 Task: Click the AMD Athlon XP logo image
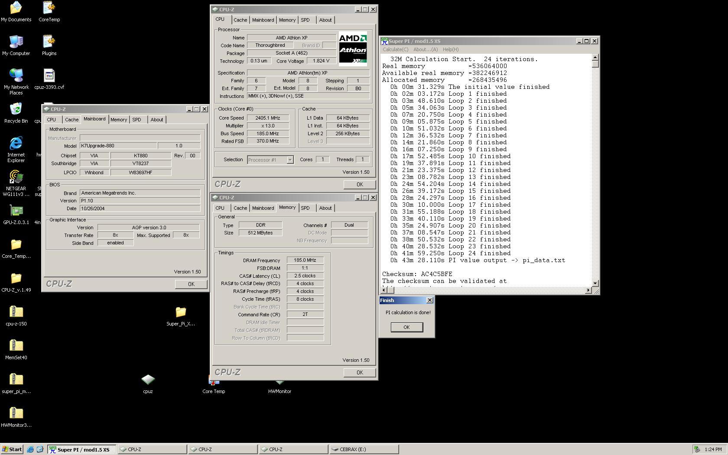tap(353, 49)
